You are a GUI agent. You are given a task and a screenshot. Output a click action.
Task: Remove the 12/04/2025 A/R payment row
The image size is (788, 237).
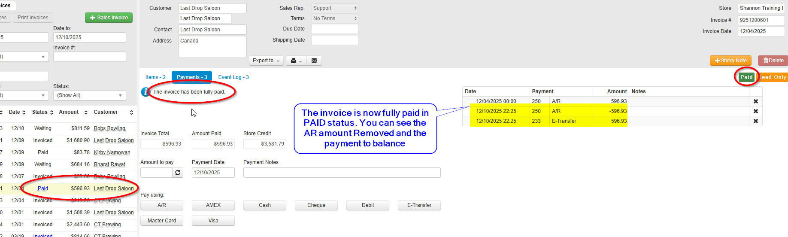(756, 101)
